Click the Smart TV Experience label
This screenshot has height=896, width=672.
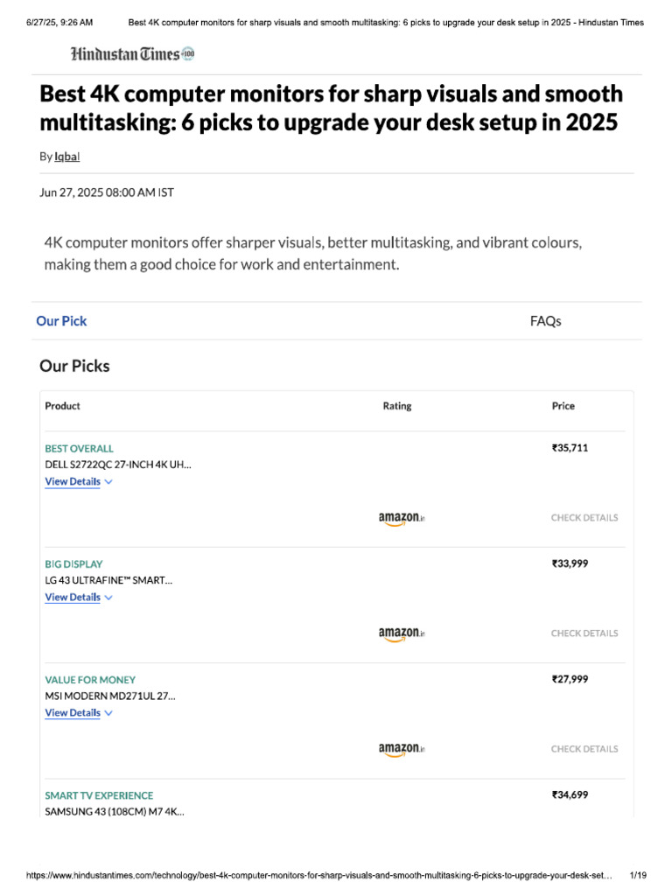click(99, 795)
